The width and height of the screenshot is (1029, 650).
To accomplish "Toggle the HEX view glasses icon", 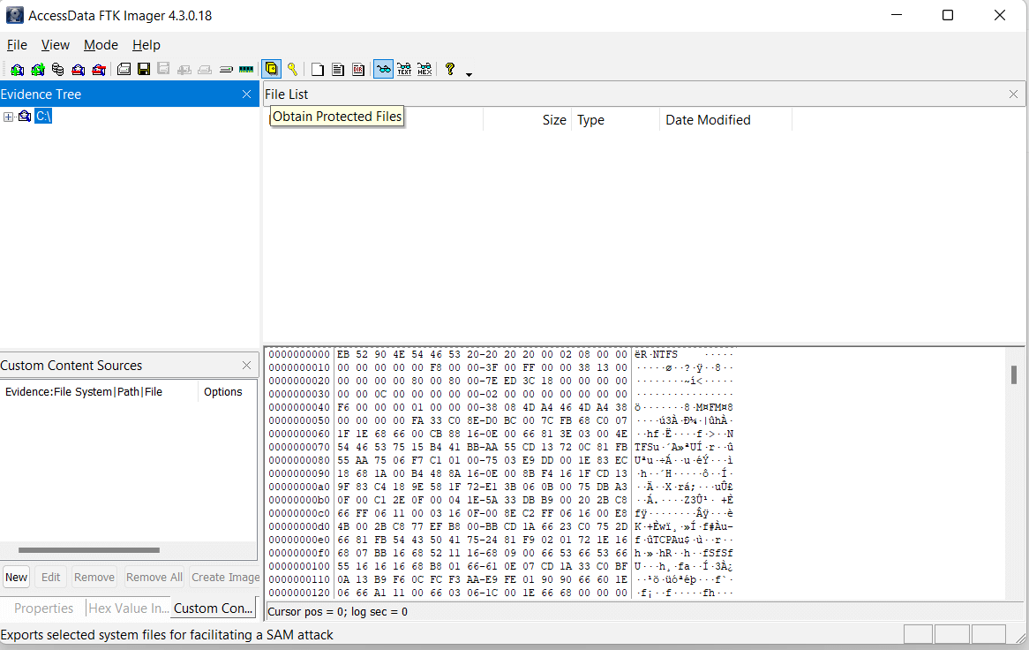I will (x=424, y=69).
